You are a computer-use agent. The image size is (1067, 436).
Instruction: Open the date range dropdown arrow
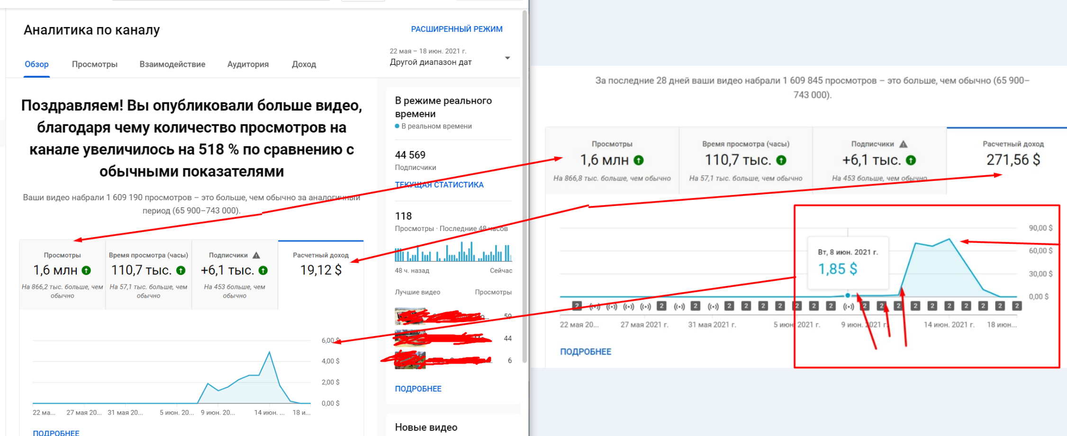(507, 58)
